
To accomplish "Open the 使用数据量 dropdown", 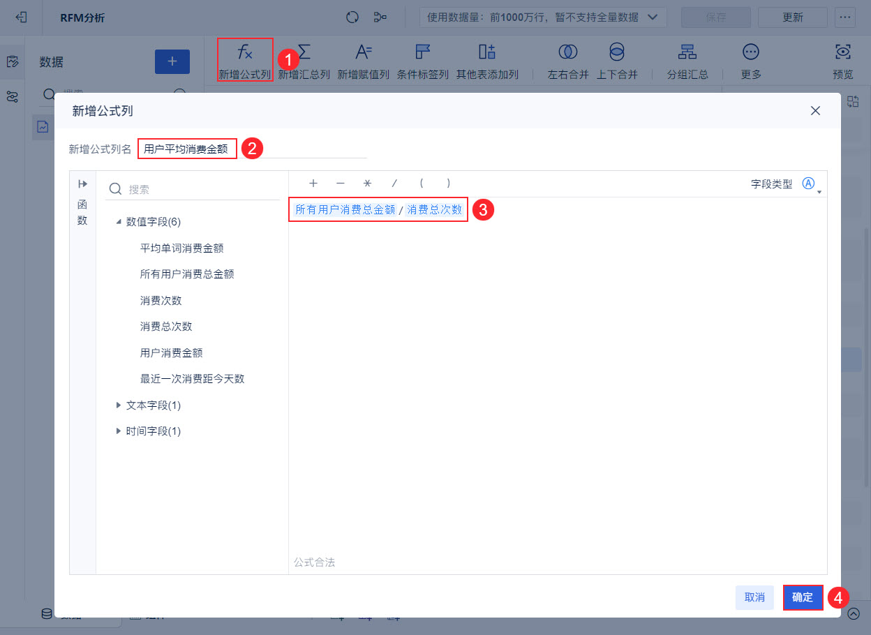I will (x=543, y=17).
